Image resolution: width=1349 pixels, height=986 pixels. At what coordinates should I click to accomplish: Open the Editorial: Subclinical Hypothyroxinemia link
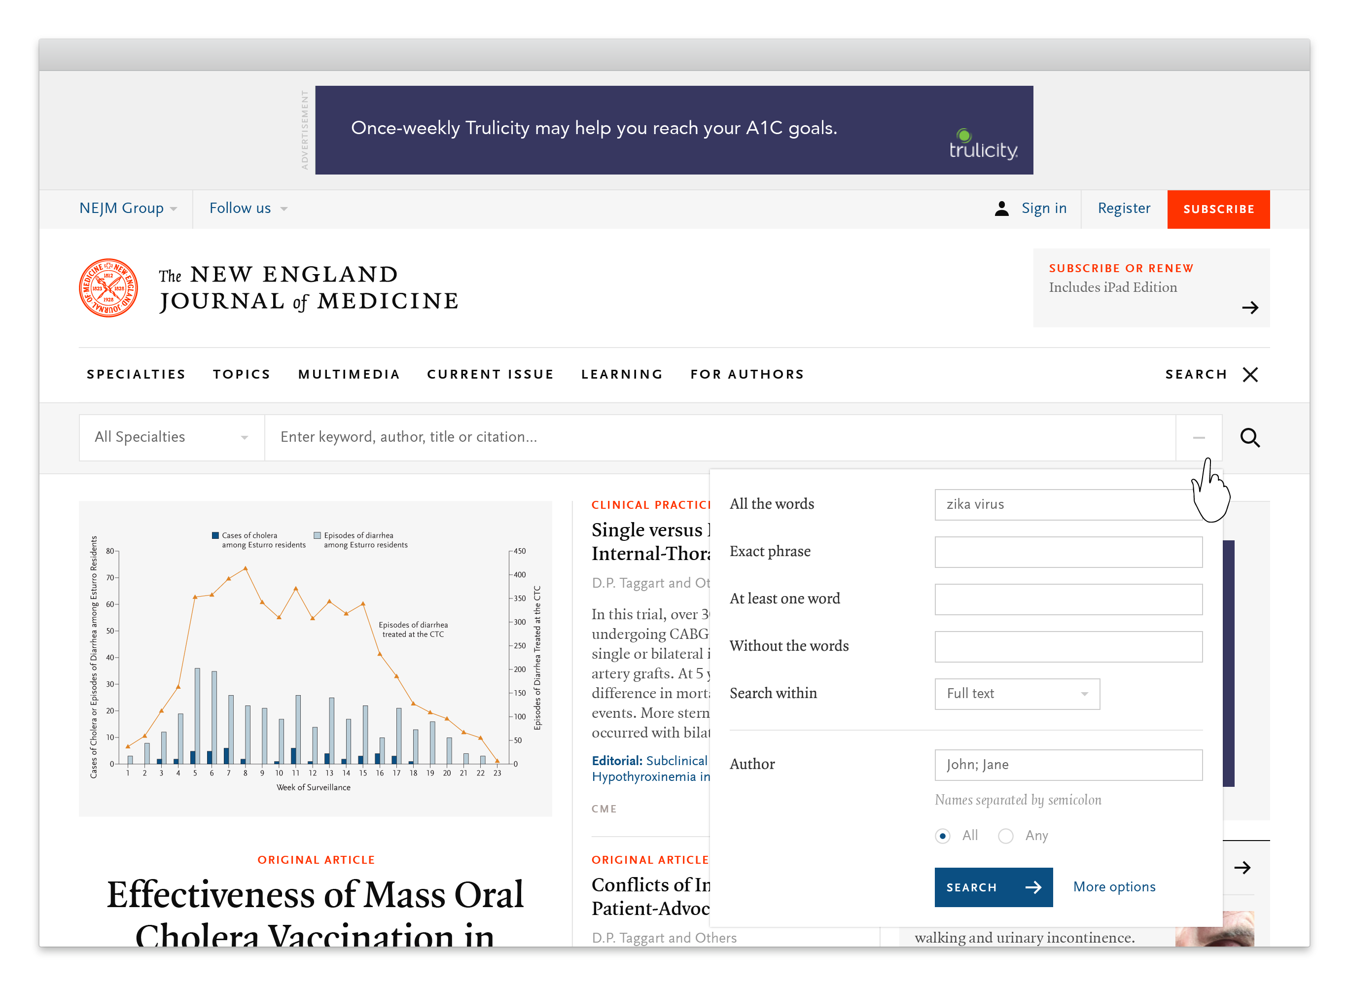pyautogui.click(x=651, y=769)
